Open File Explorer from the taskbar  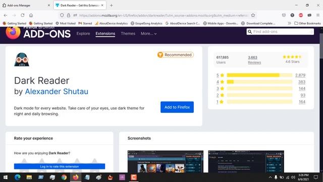[29, 177]
